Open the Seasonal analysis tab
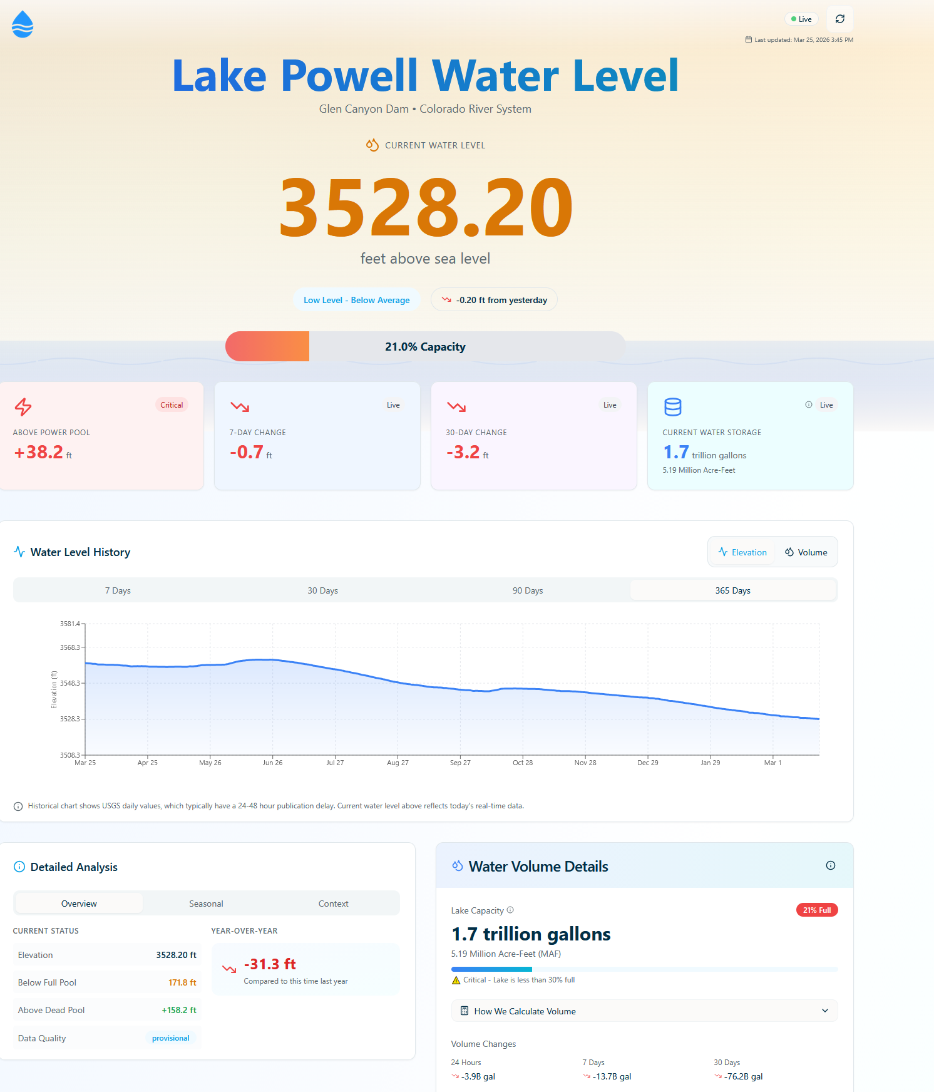Screen dimensions: 934x1092 206,904
